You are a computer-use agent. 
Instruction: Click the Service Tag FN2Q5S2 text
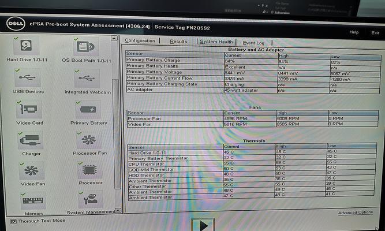[182, 28]
